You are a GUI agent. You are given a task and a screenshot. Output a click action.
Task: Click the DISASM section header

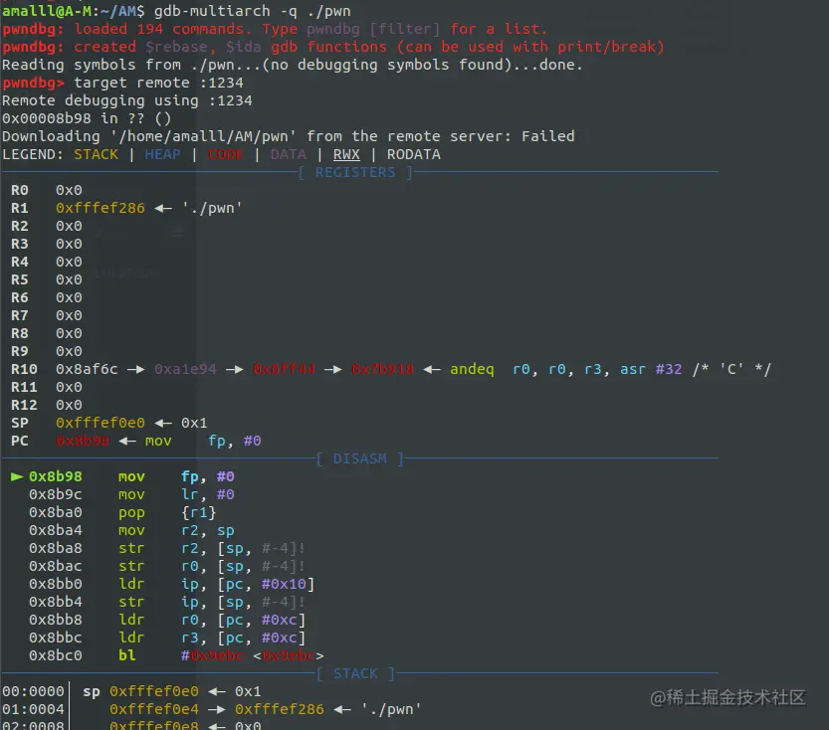pos(359,458)
